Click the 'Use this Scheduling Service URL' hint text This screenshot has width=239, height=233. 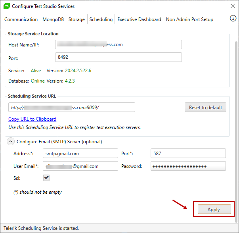(x=75, y=127)
